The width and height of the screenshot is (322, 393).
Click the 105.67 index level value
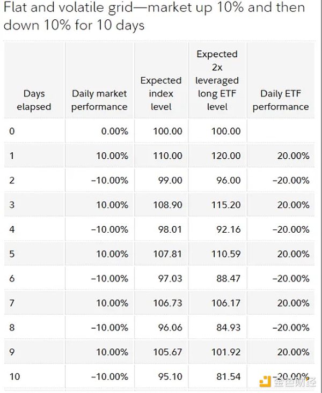pos(167,352)
